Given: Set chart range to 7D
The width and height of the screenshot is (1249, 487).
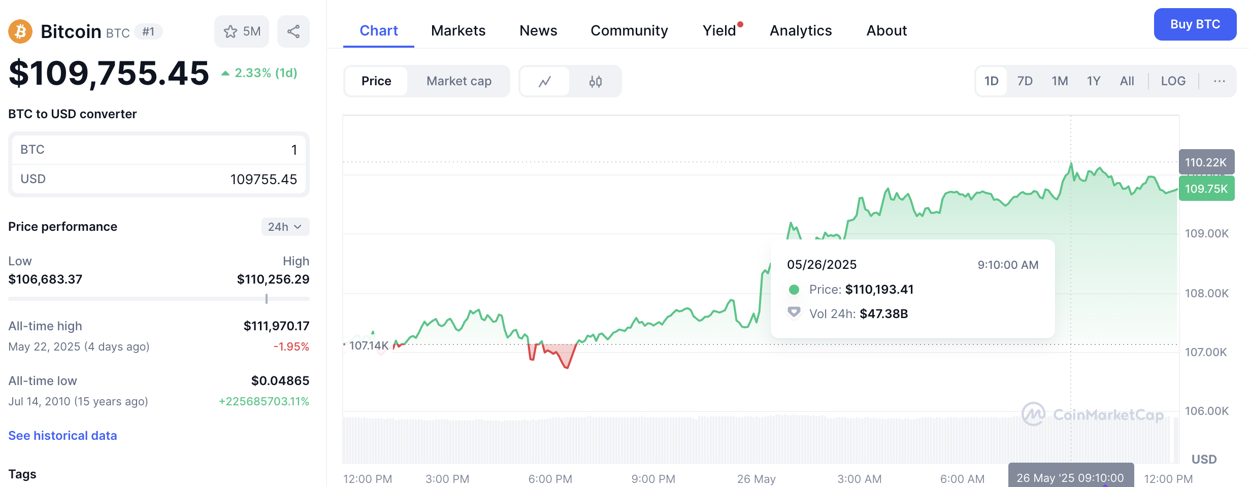Looking at the screenshot, I should 1025,81.
